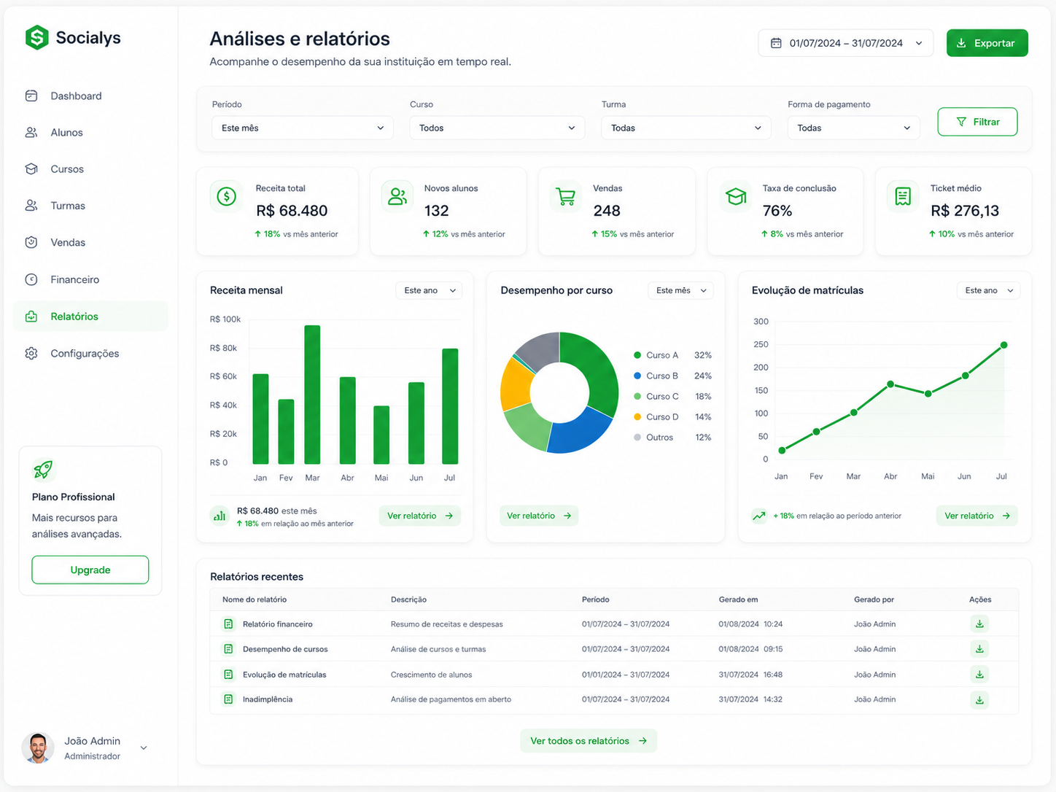Click the Mar bar in Receita mensal chart
The image size is (1056, 792).
(x=312, y=395)
